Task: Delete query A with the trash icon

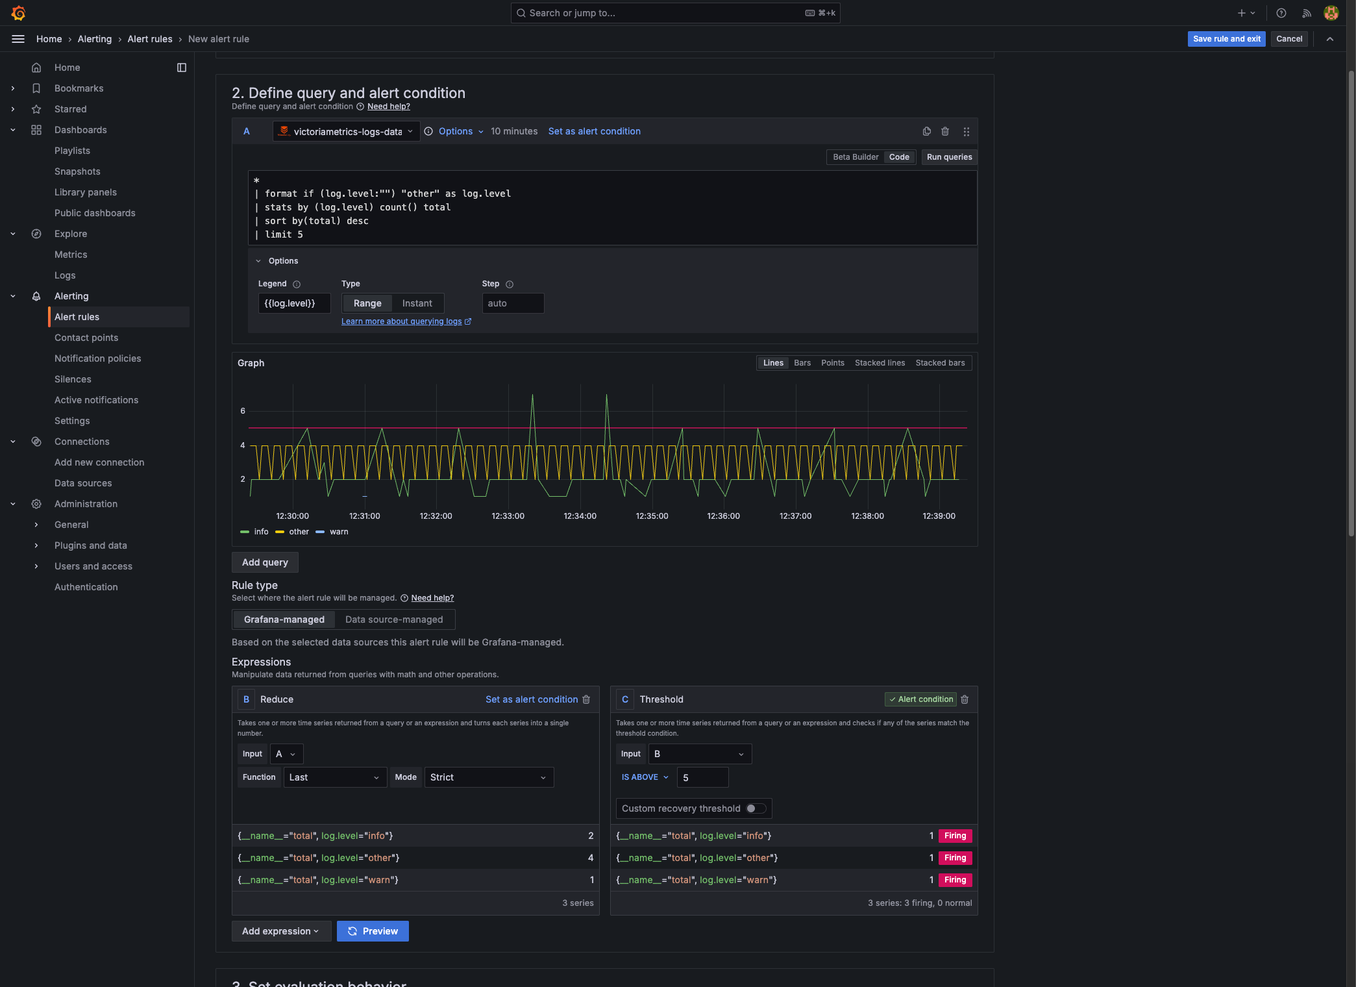Action: [x=945, y=131]
